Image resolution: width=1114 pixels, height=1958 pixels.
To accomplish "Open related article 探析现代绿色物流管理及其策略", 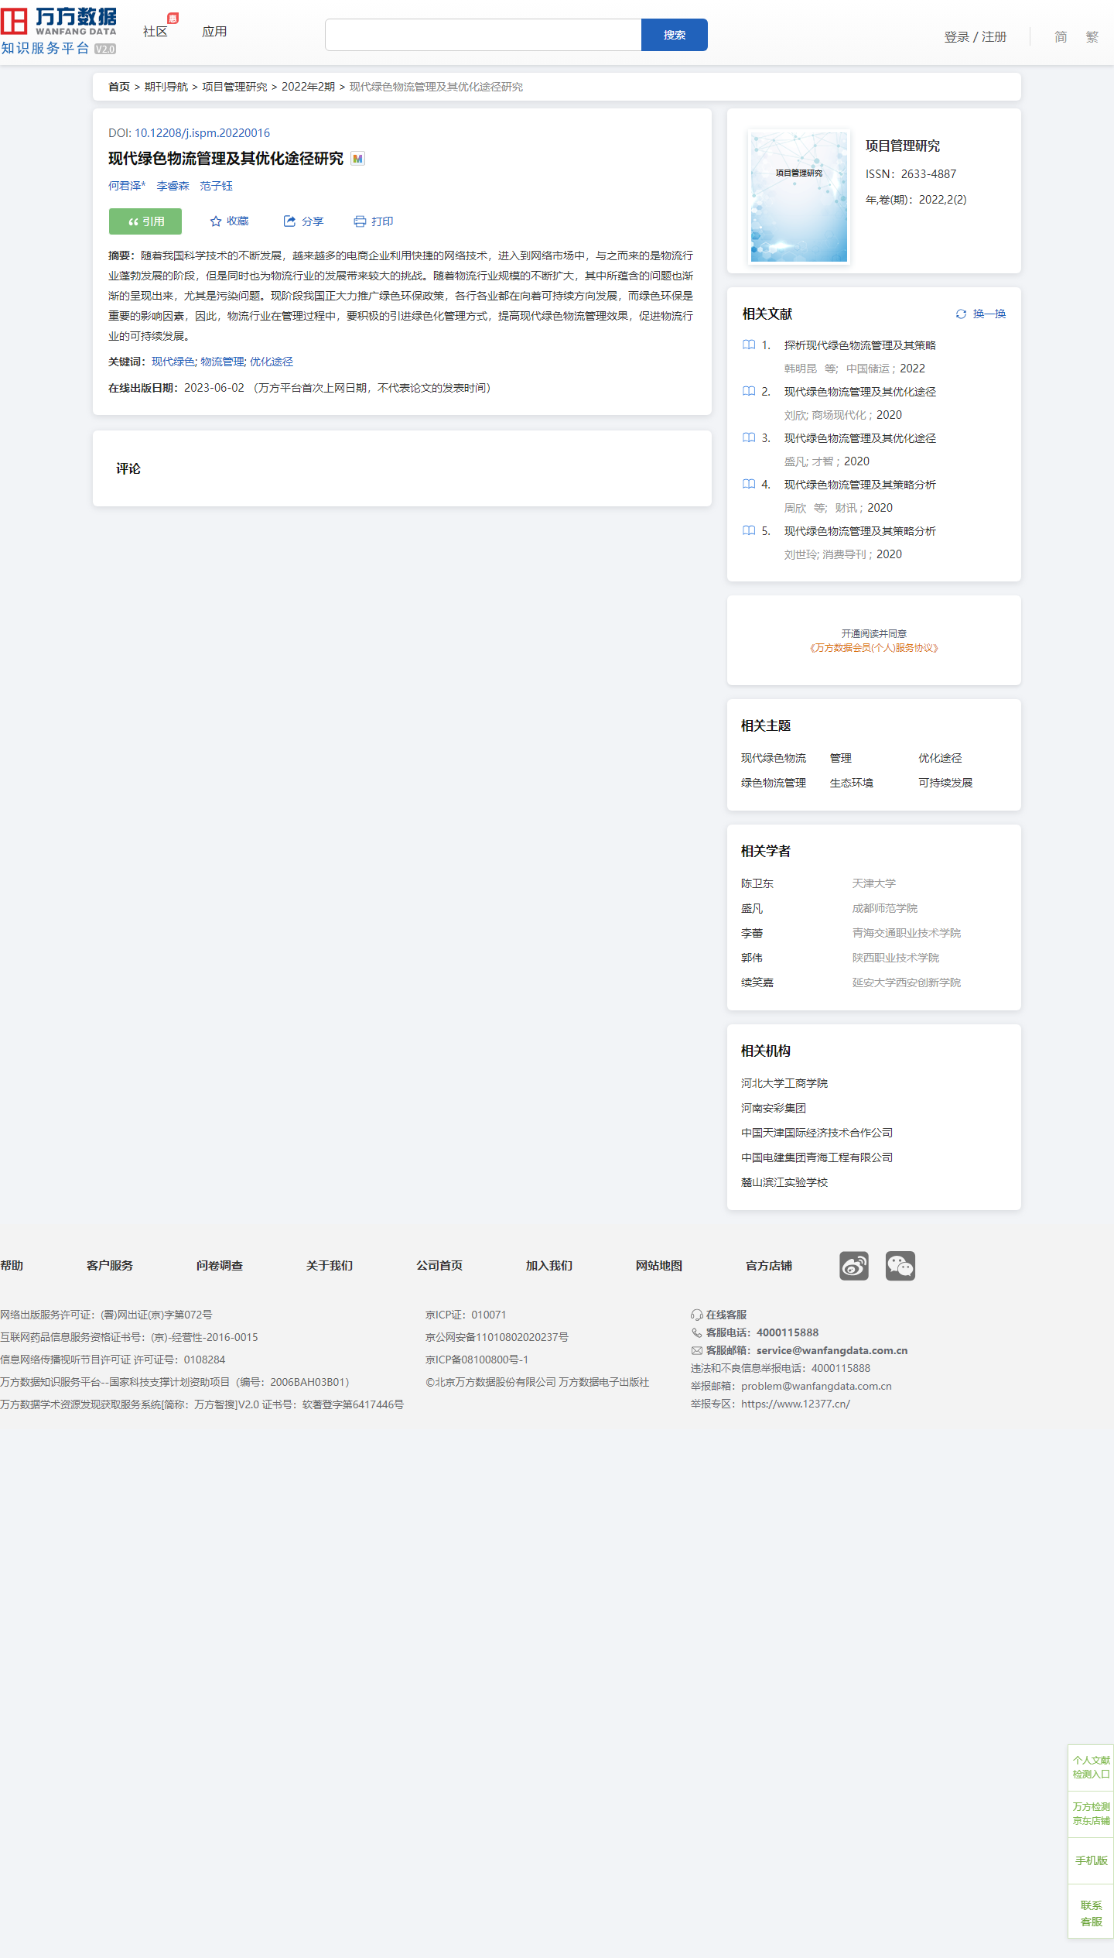I will pos(860,345).
